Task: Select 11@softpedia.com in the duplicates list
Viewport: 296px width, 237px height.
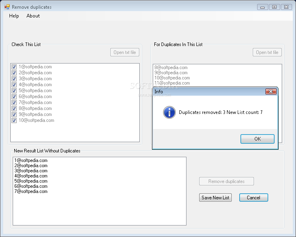Action: 172,83
